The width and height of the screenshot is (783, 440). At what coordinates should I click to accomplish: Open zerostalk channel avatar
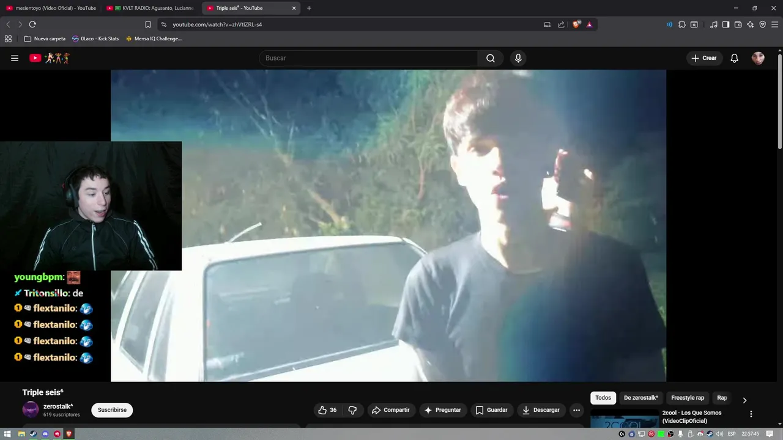click(x=31, y=410)
